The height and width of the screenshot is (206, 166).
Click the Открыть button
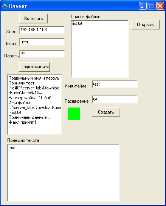[x=145, y=25]
